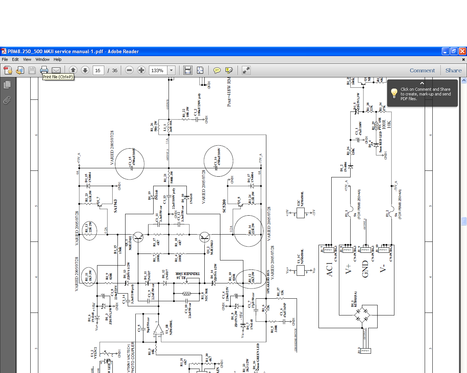
Task: Print the file using the printer icon
Action: tap(44, 70)
